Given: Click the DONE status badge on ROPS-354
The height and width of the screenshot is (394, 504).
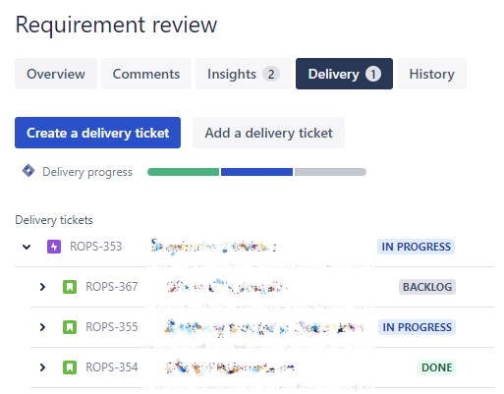Looking at the screenshot, I should point(436,367).
